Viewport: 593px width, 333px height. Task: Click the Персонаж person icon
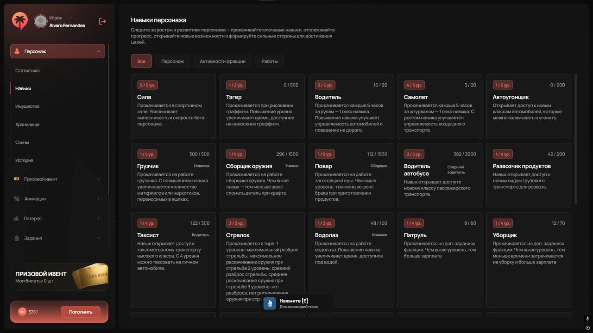click(x=17, y=51)
